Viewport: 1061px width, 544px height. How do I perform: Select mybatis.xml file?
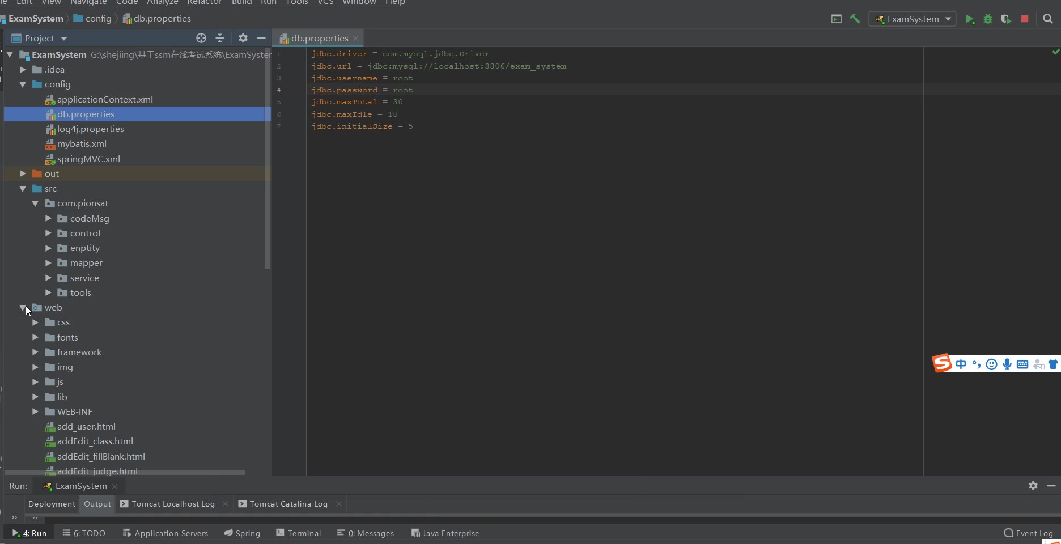tap(82, 144)
